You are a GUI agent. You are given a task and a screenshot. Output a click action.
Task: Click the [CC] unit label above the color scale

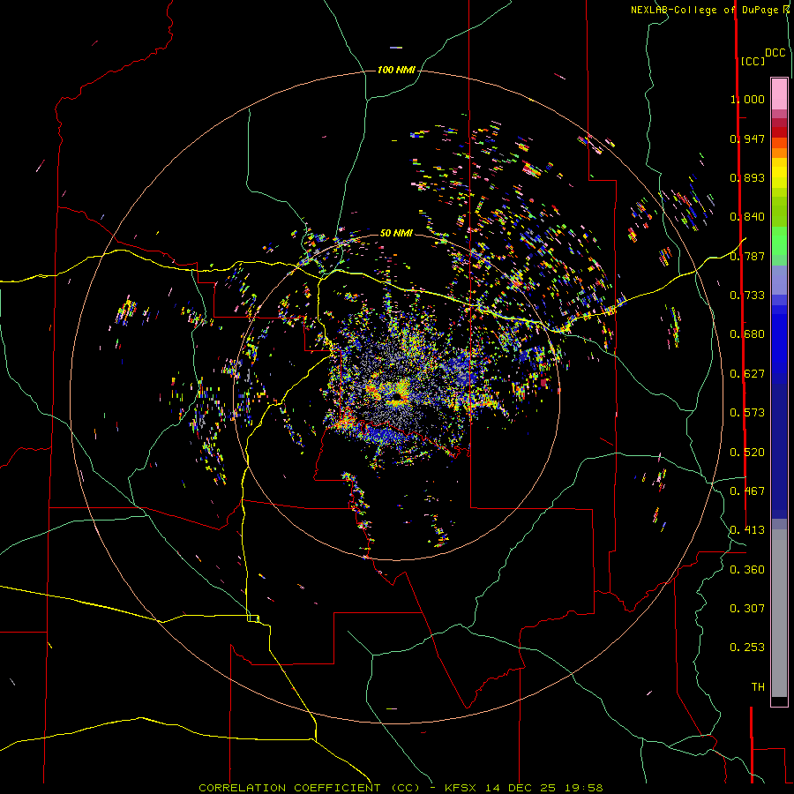coord(753,61)
